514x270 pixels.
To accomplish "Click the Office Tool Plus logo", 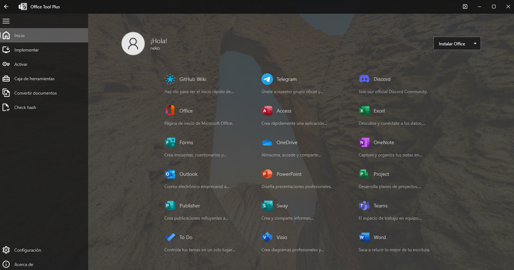I will tap(23, 6).
